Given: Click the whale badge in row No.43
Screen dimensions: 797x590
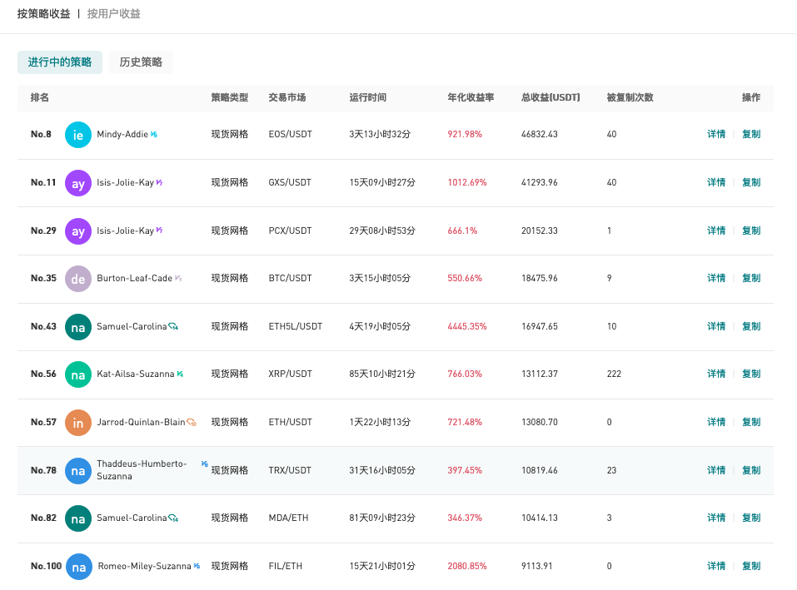Looking at the screenshot, I should click(x=173, y=326).
